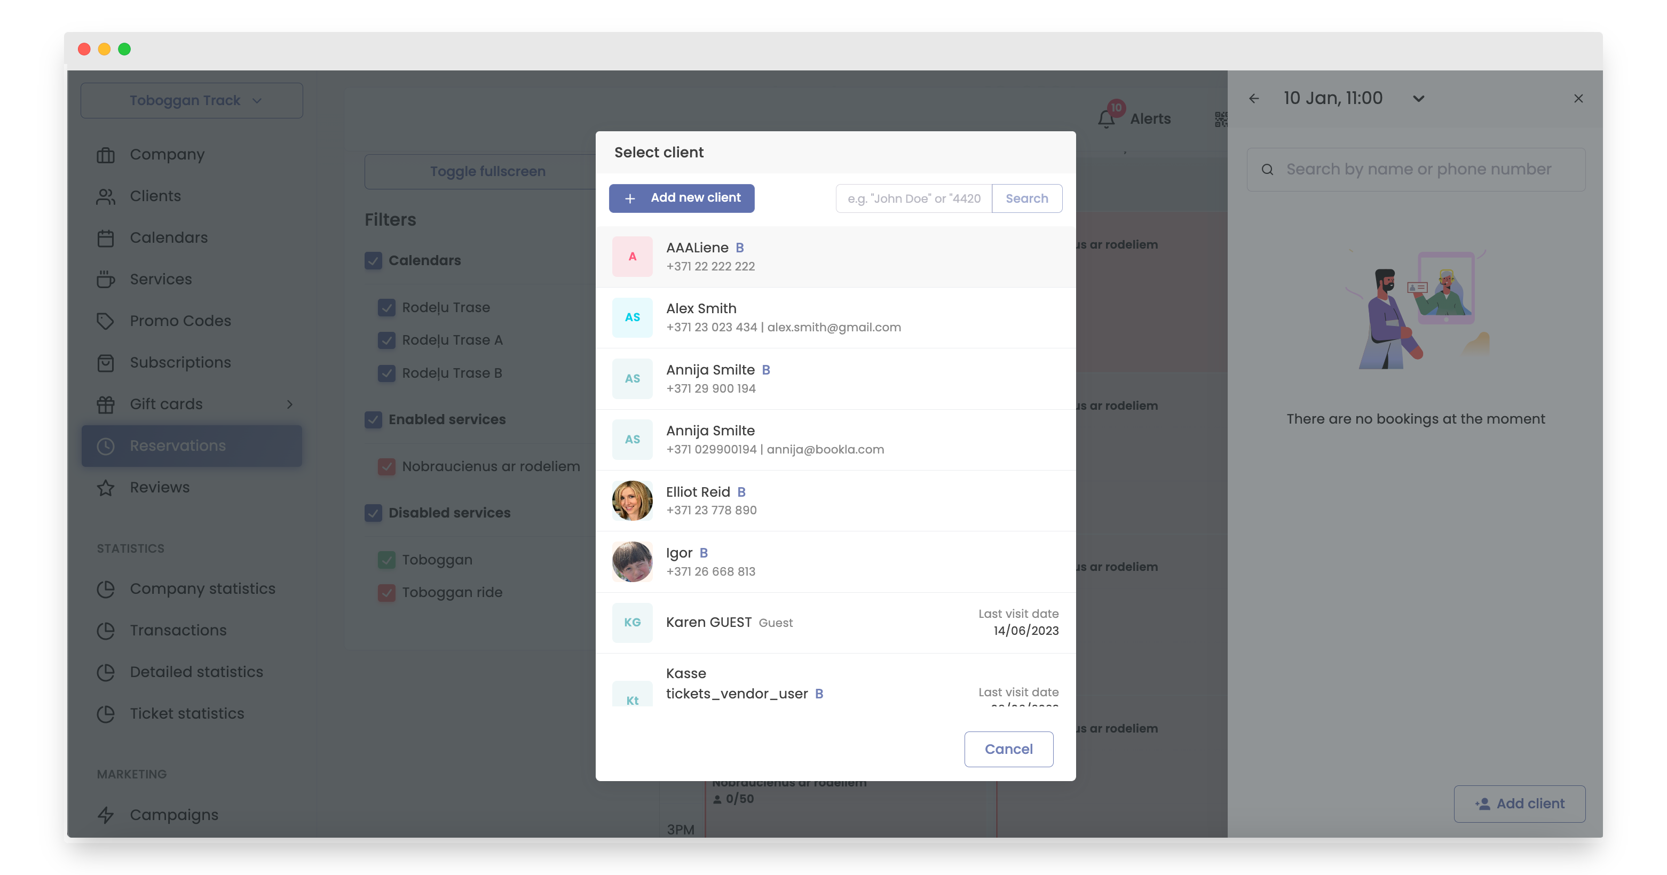The image size is (1667, 875).
Task: Open the Toboggan Track dropdown
Action: tap(192, 100)
